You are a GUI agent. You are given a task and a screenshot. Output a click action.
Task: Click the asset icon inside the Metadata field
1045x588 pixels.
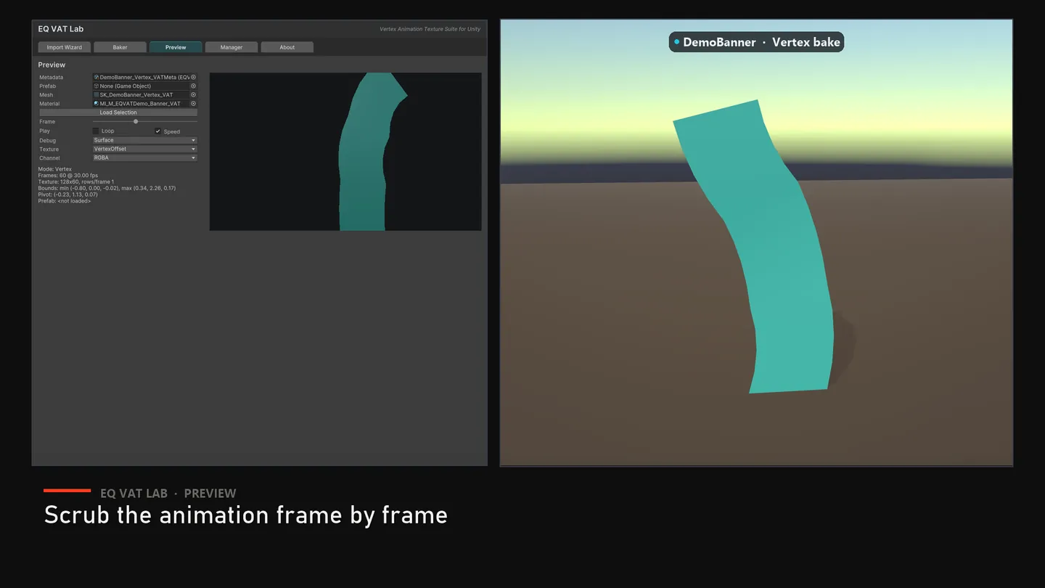pyautogui.click(x=97, y=77)
